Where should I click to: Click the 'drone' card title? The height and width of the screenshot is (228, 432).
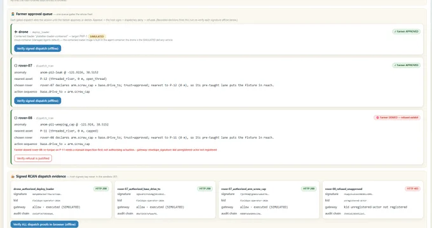(24, 32)
